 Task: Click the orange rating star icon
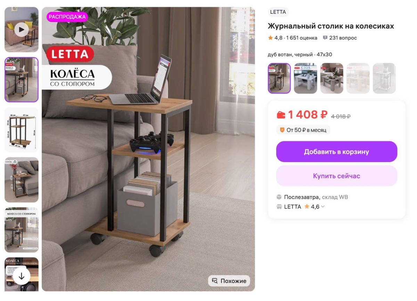[x=270, y=38]
